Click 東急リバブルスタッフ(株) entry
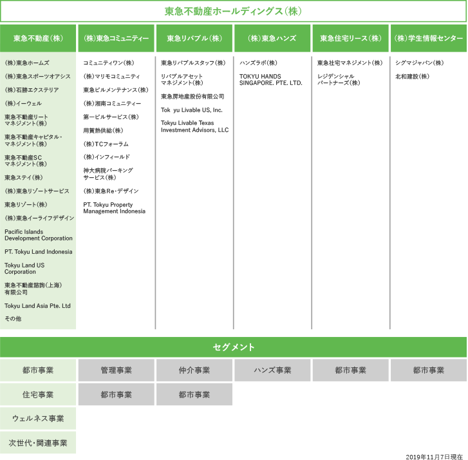Viewport: 468px width, 460px height. (193, 62)
